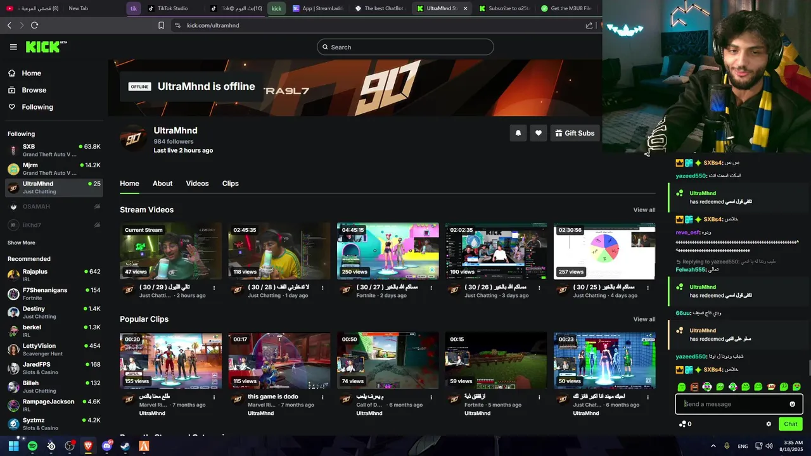
Task: Open the Kick hamburger menu
Action: 13,47
